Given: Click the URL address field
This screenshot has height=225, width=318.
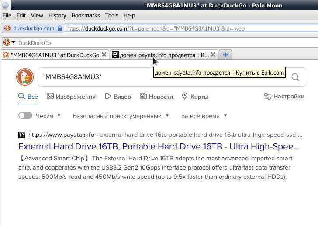Looking at the screenshot, I should tap(190, 28).
